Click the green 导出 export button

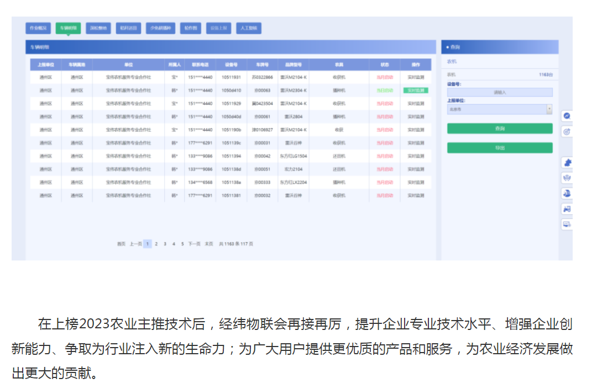pos(499,148)
